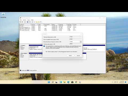128x96 pixels.
Task: Click the File System column header
Action: tap(47, 25)
